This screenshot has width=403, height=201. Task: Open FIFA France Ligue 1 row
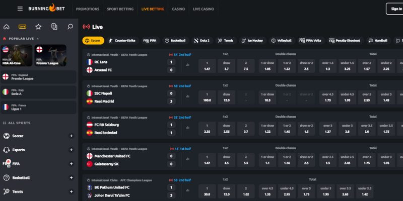38,107
